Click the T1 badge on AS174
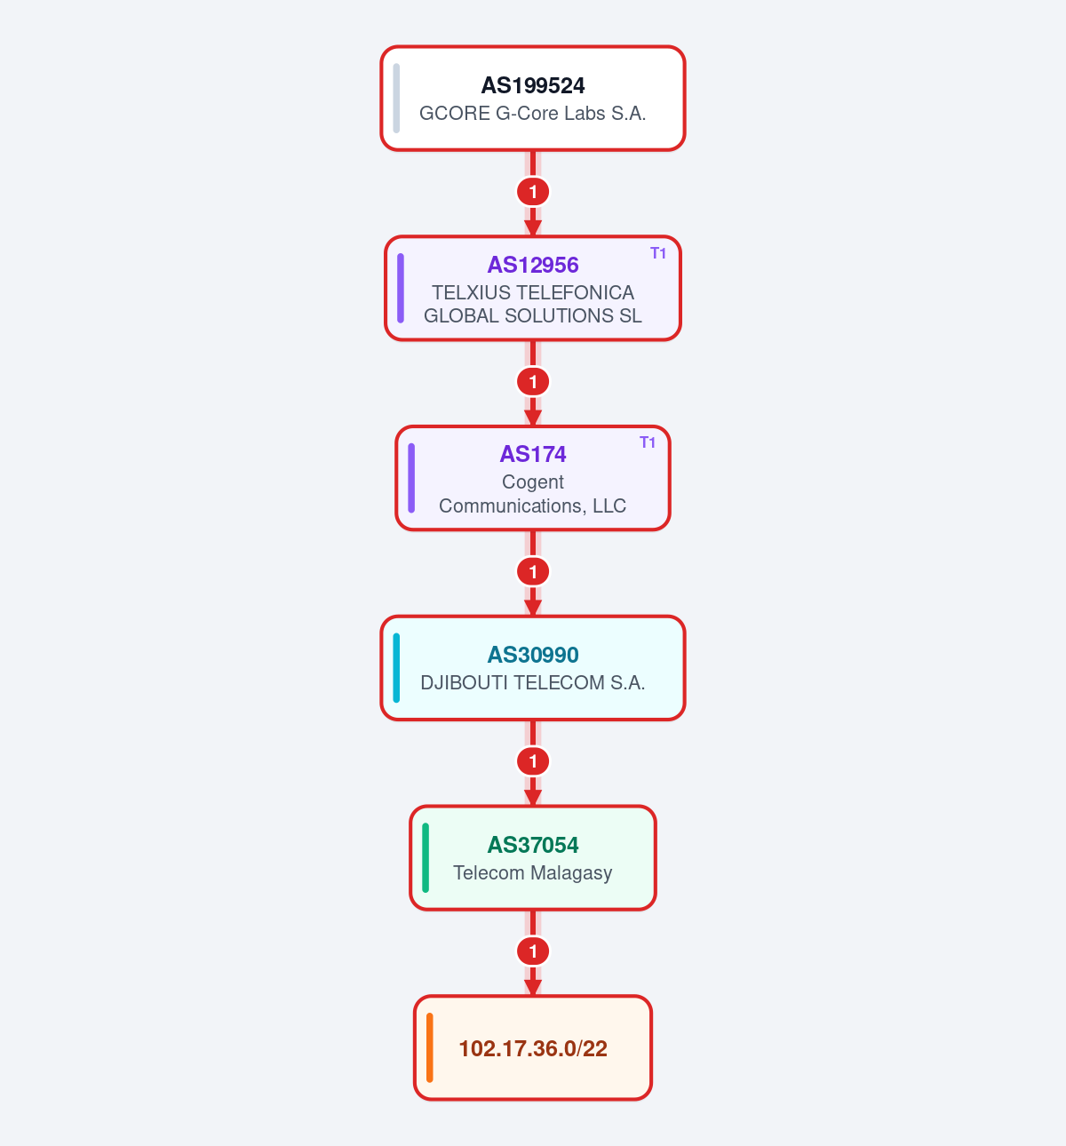1066x1146 pixels. [x=648, y=442]
